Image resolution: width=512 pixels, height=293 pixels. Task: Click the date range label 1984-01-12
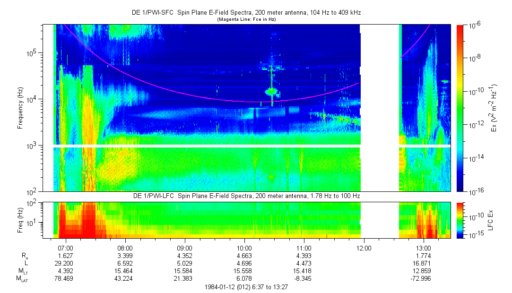tap(246, 287)
